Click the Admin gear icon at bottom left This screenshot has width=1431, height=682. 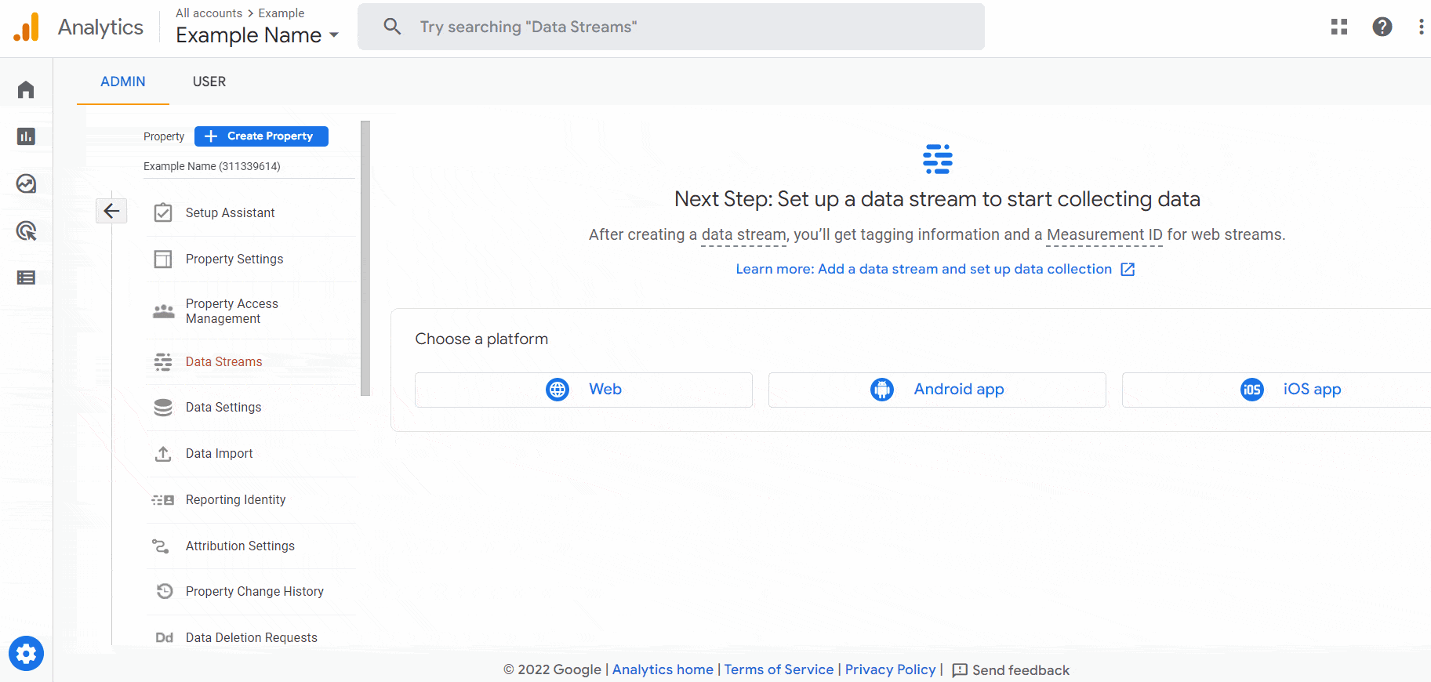click(x=26, y=653)
